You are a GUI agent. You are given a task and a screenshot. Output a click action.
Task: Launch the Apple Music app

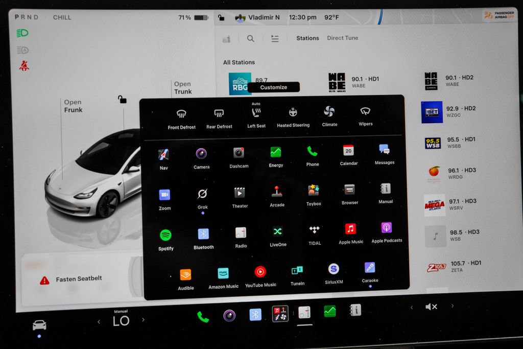tap(350, 233)
